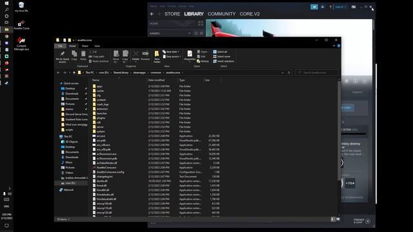Click steamapps in address breadcrumb
Screen dimensions: 413x232
(139, 73)
